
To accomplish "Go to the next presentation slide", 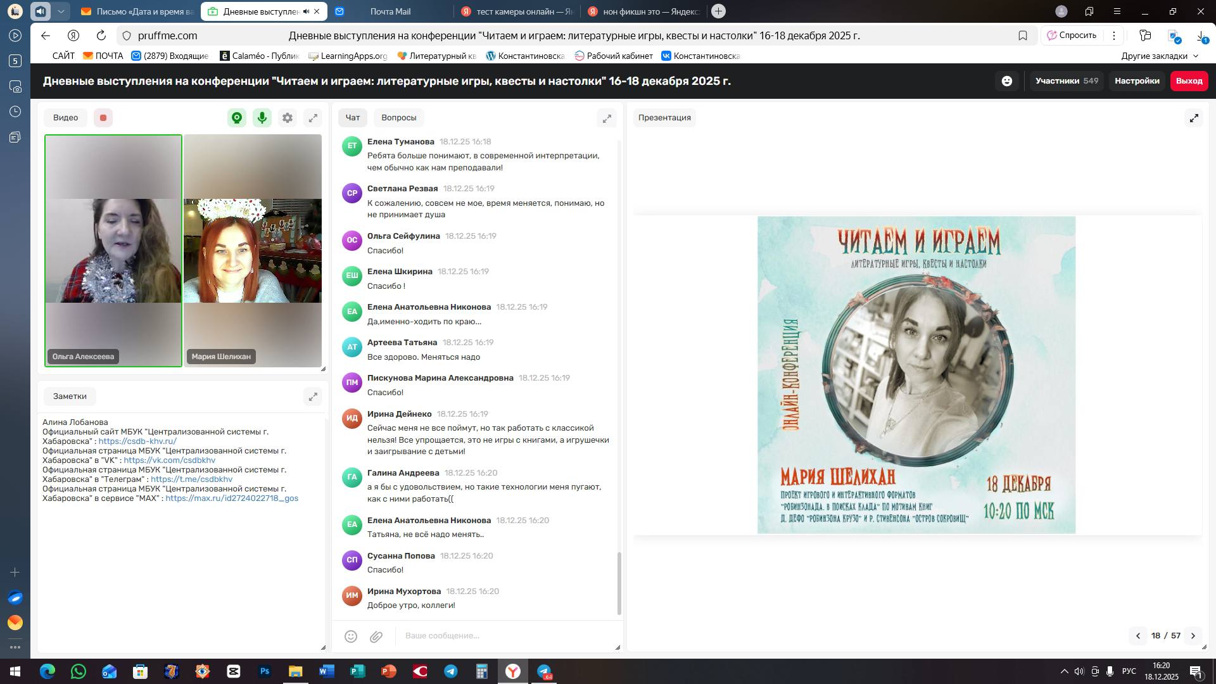I will (1193, 636).
